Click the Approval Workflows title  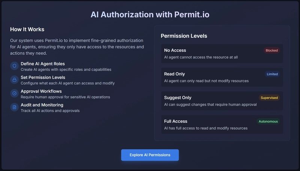click(41, 91)
